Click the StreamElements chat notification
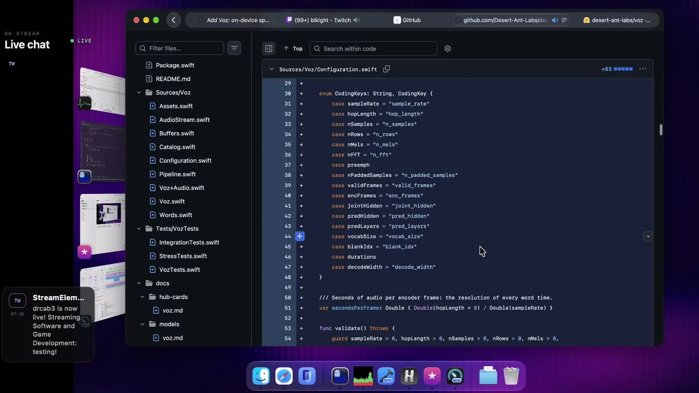Screen dimensions: 699x393 click(48, 325)
